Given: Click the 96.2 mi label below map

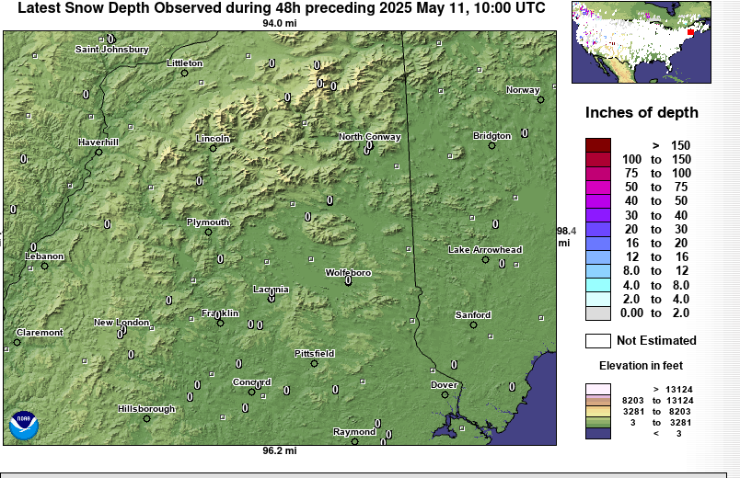Looking at the screenshot, I should (x=280, y=450).
